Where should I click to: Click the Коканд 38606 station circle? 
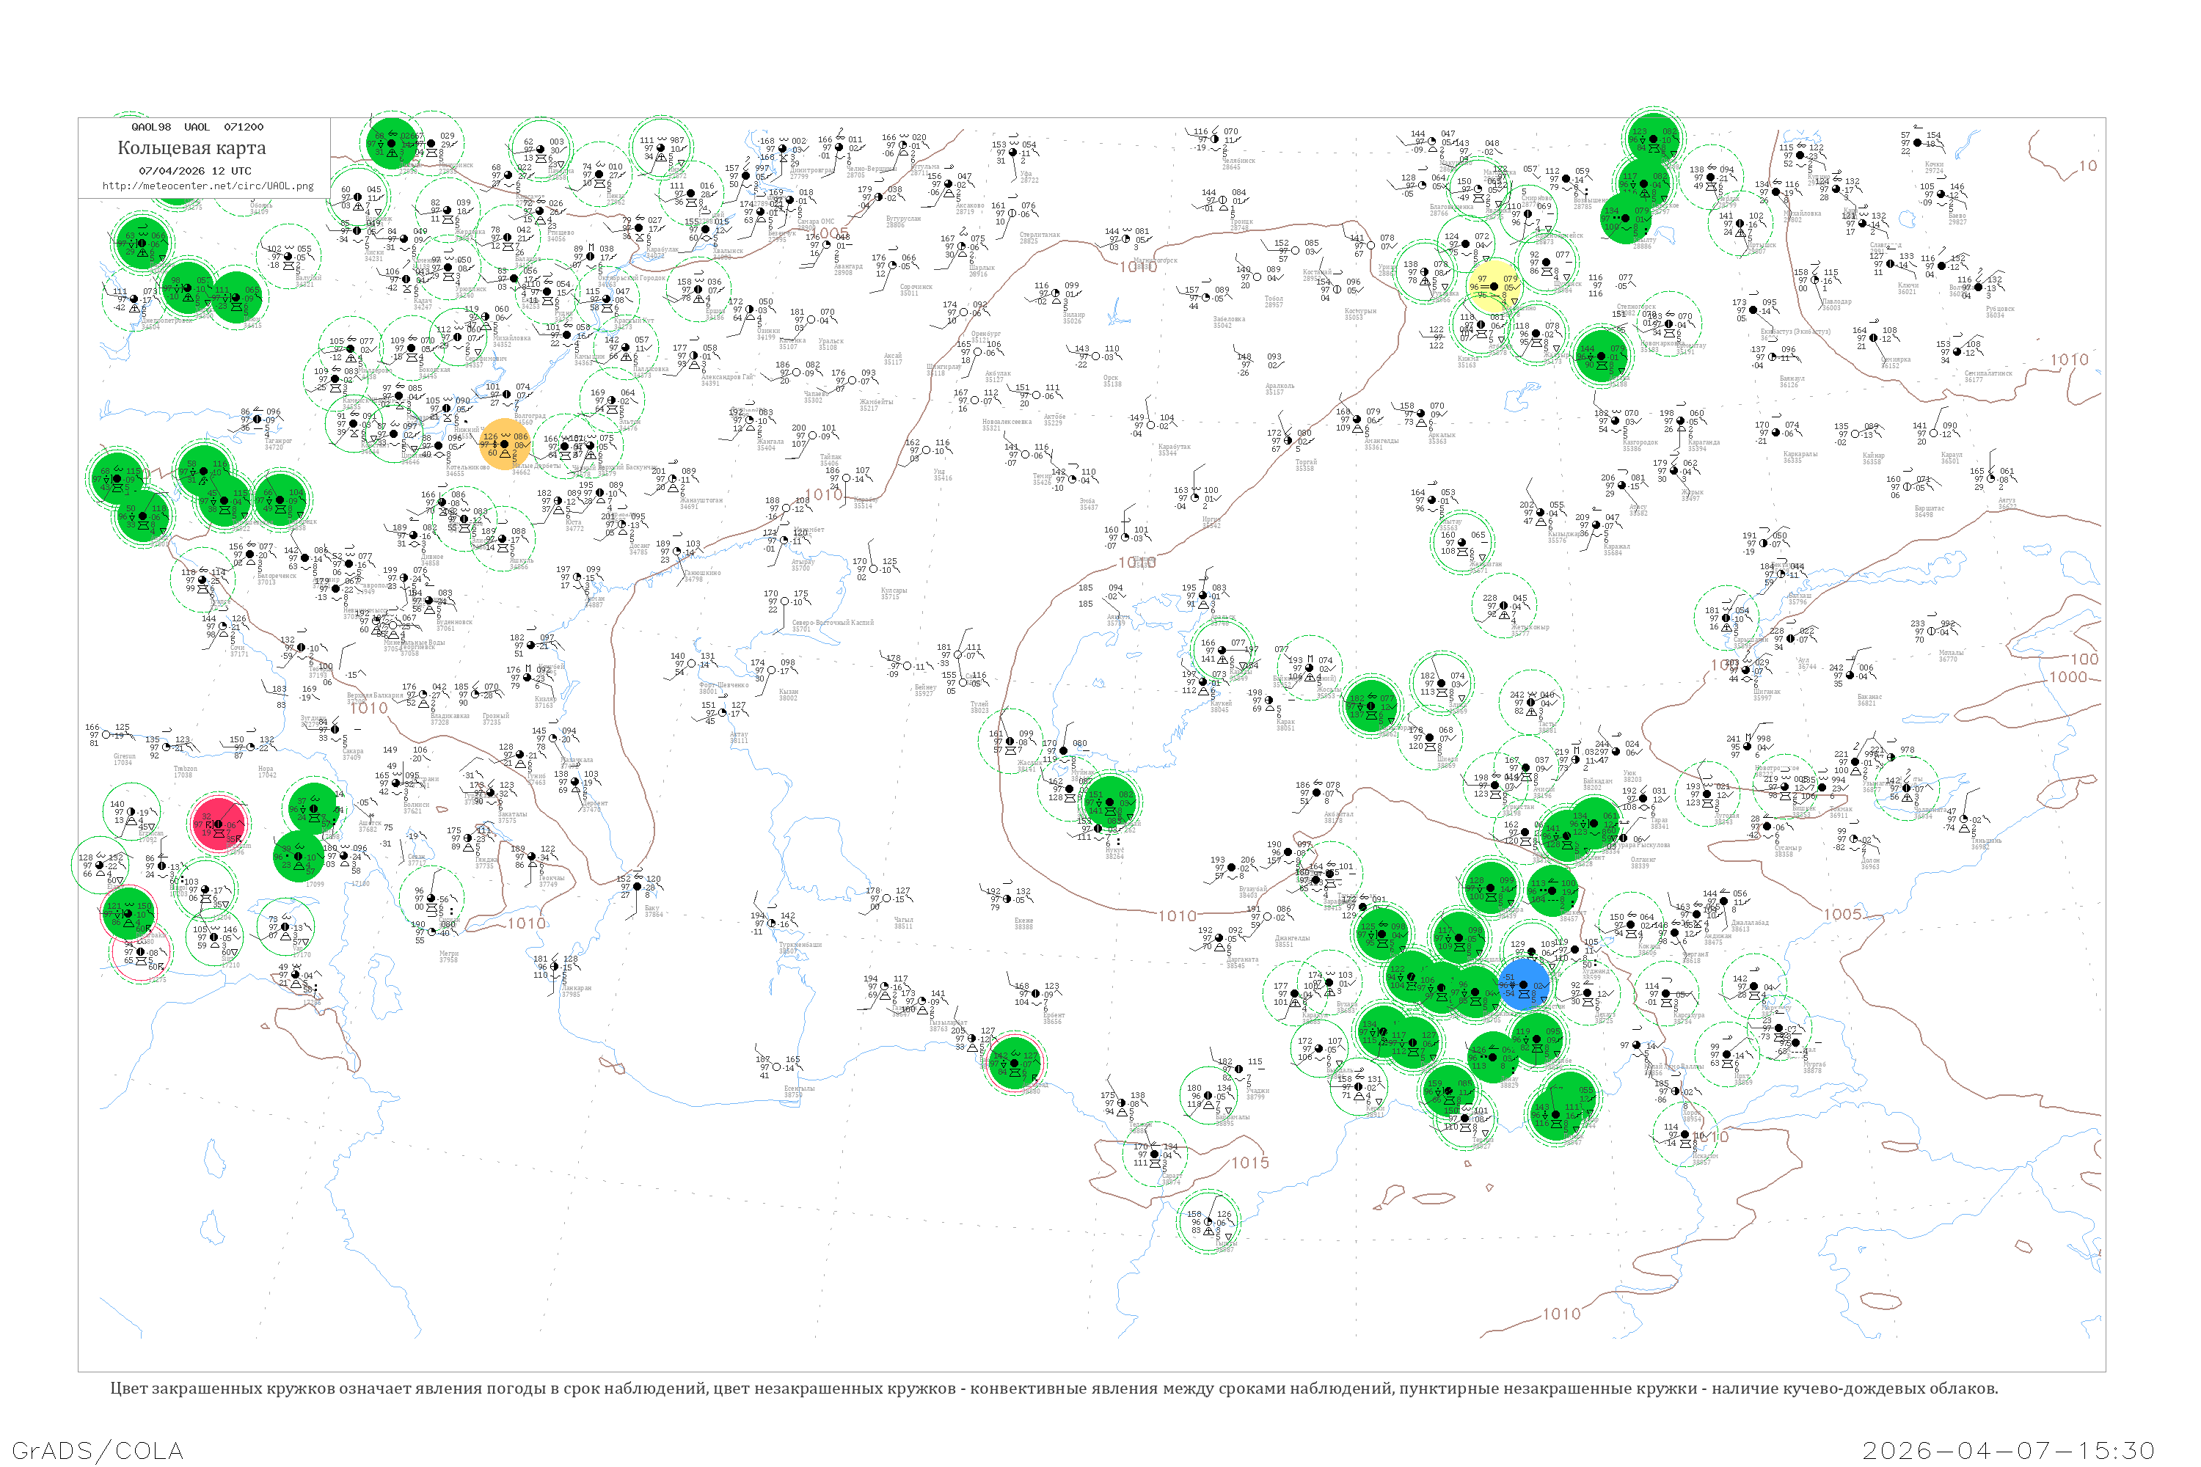pos(1629,924)
